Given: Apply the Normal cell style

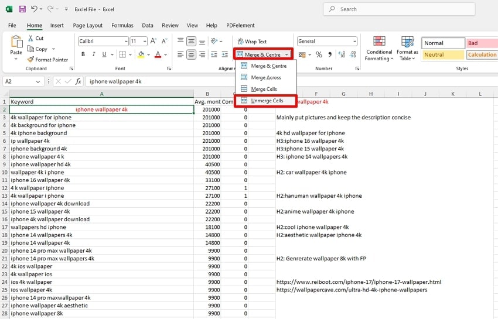Looking at the screenshot, I should click(443, 43).
